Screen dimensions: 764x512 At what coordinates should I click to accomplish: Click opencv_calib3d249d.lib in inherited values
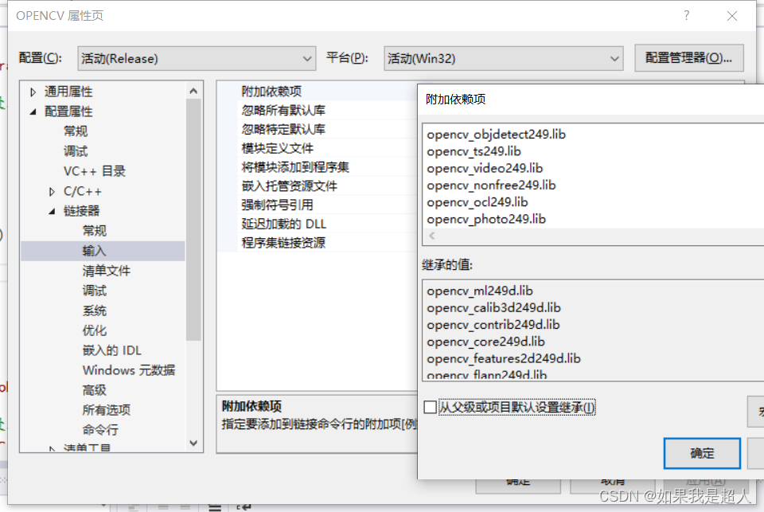(x=493, y=307)
